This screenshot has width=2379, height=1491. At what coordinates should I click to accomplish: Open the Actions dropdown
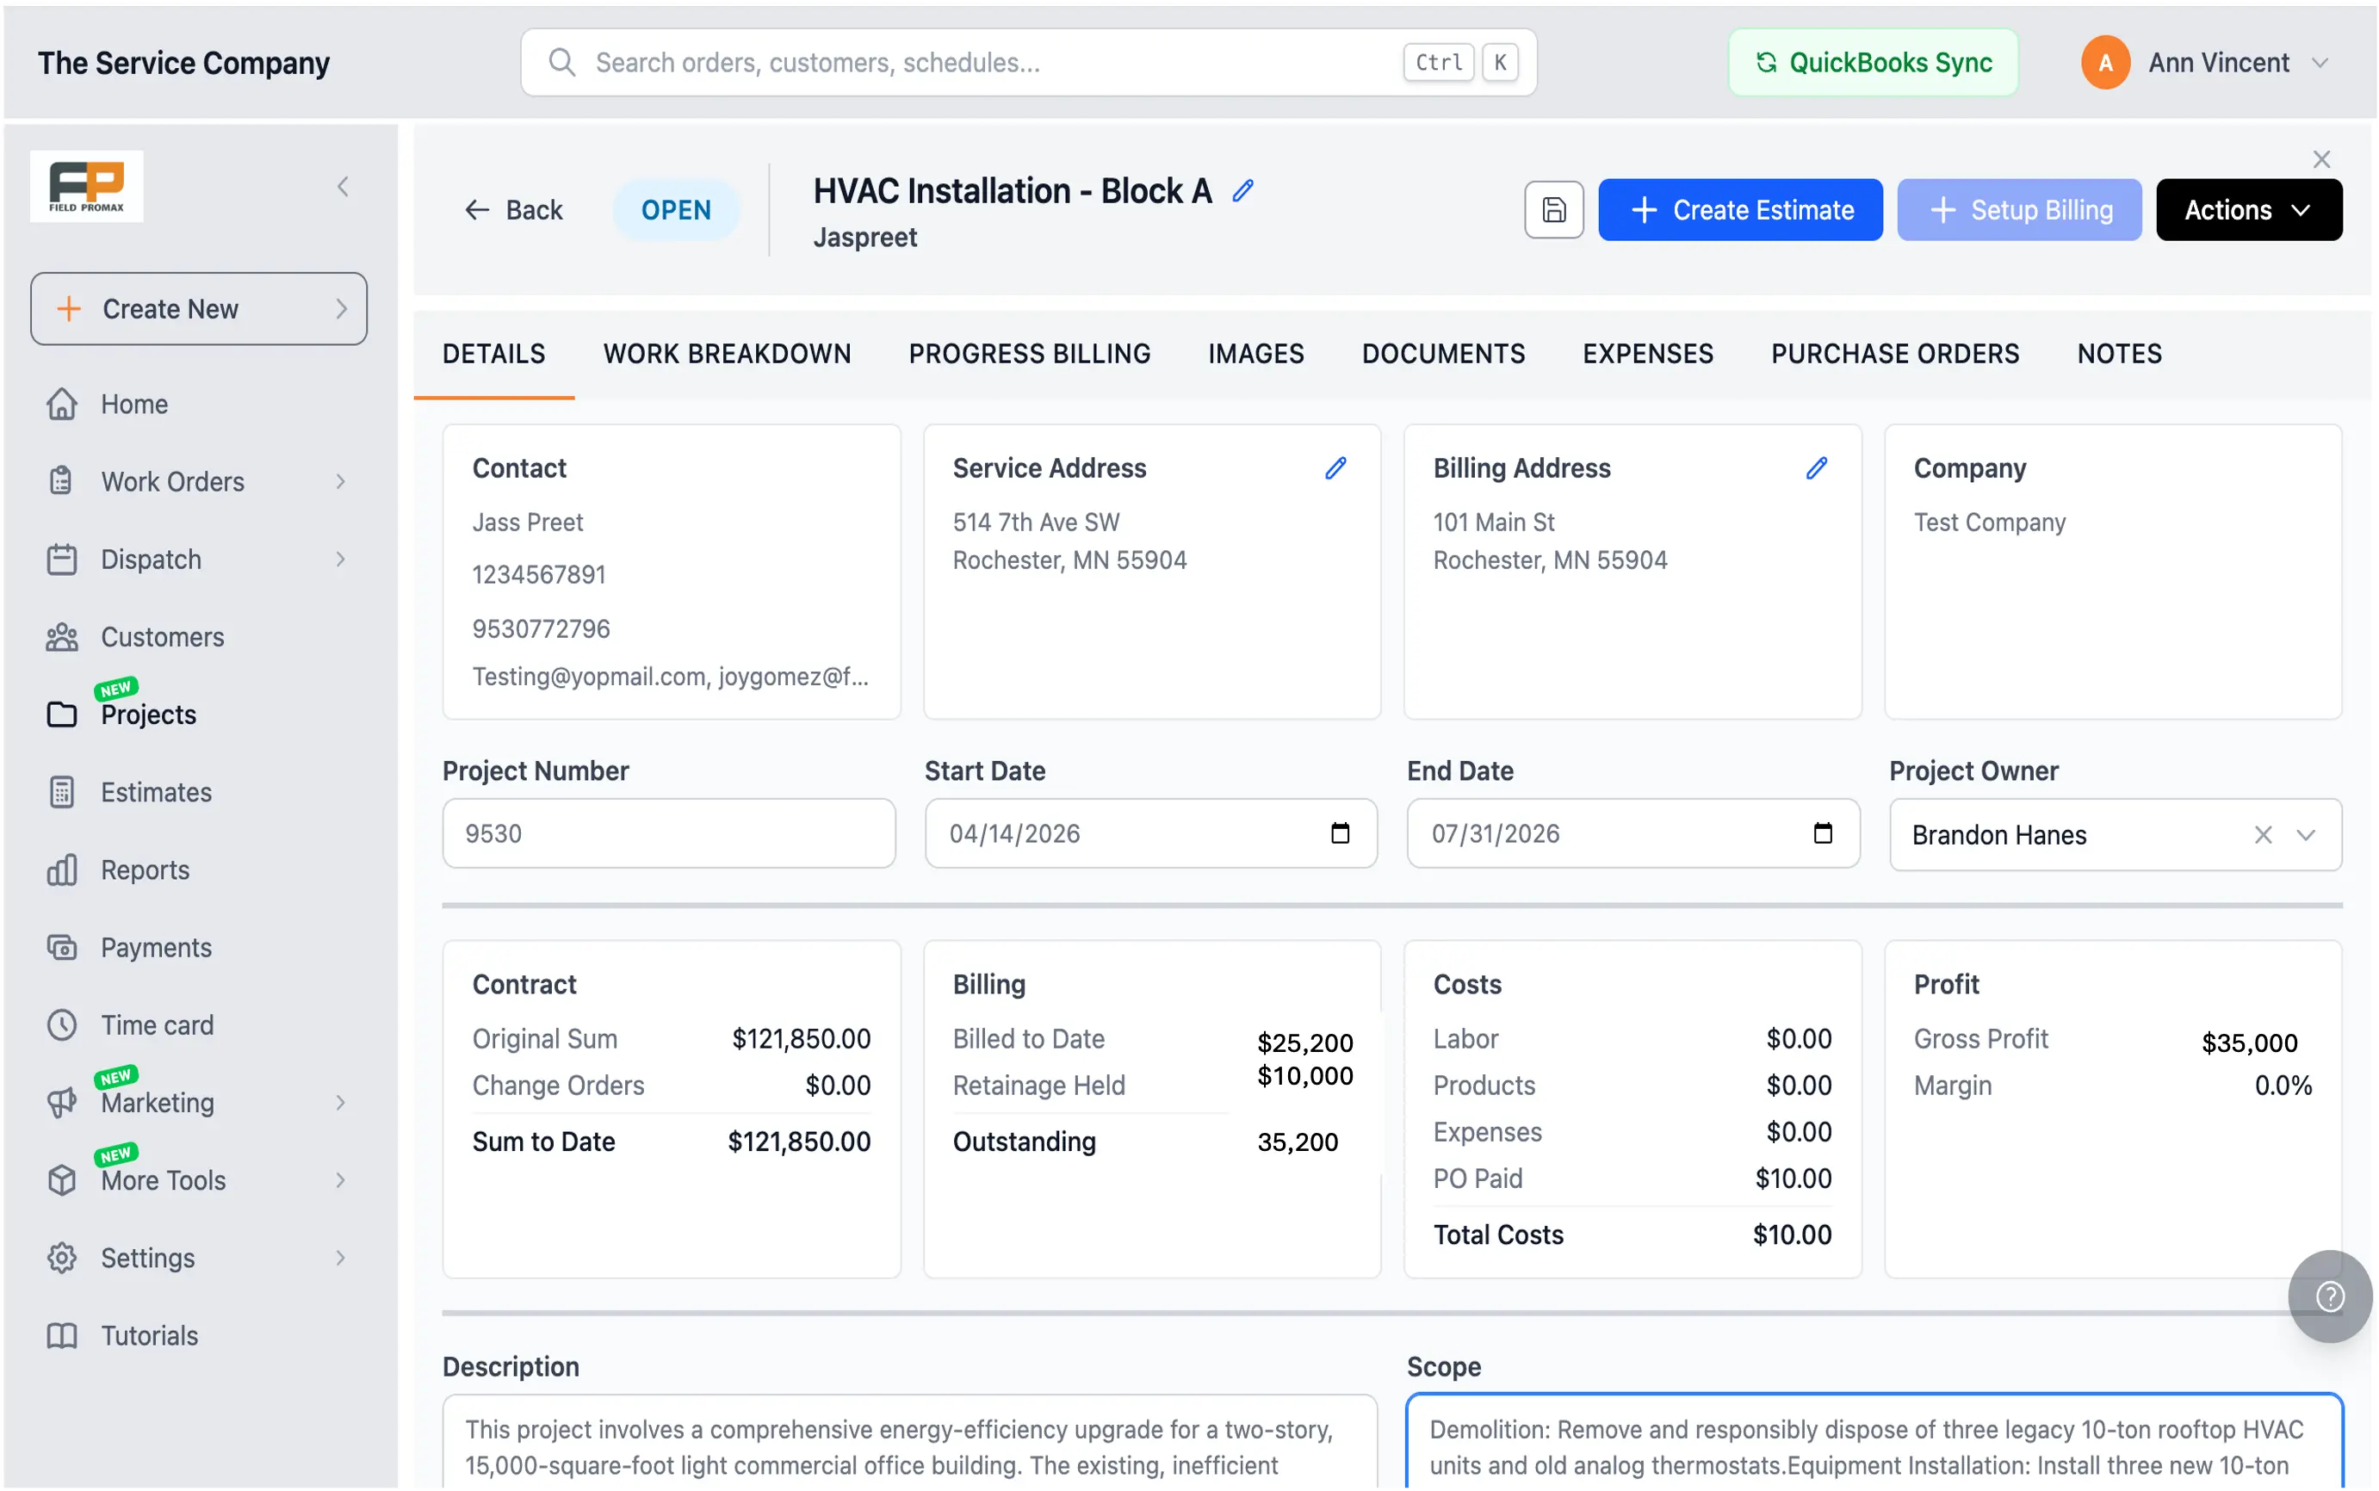coord(2248,209)
